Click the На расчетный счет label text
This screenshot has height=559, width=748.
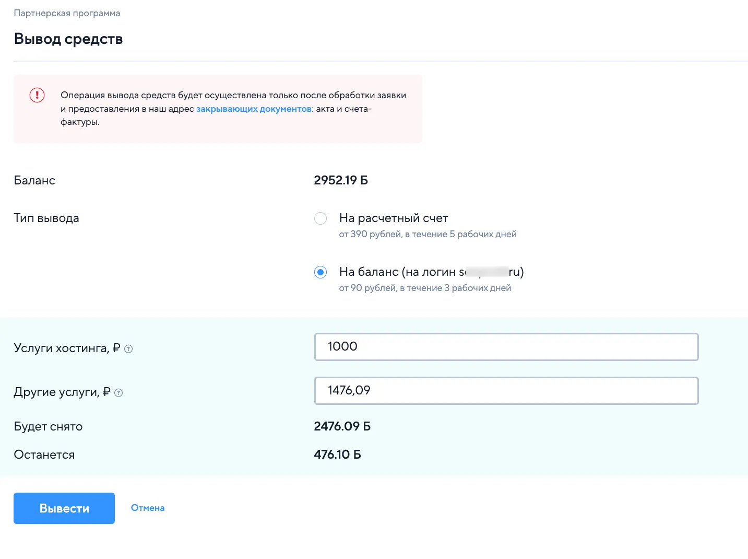(394, 218)
